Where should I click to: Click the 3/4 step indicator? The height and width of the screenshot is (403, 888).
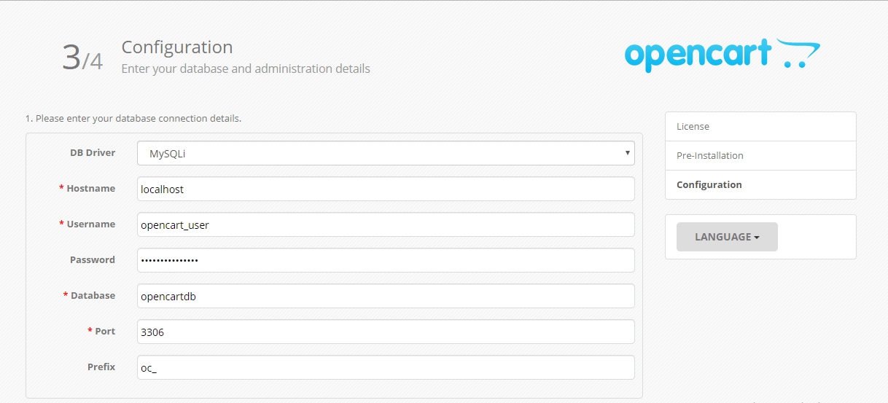coord(82,58)
